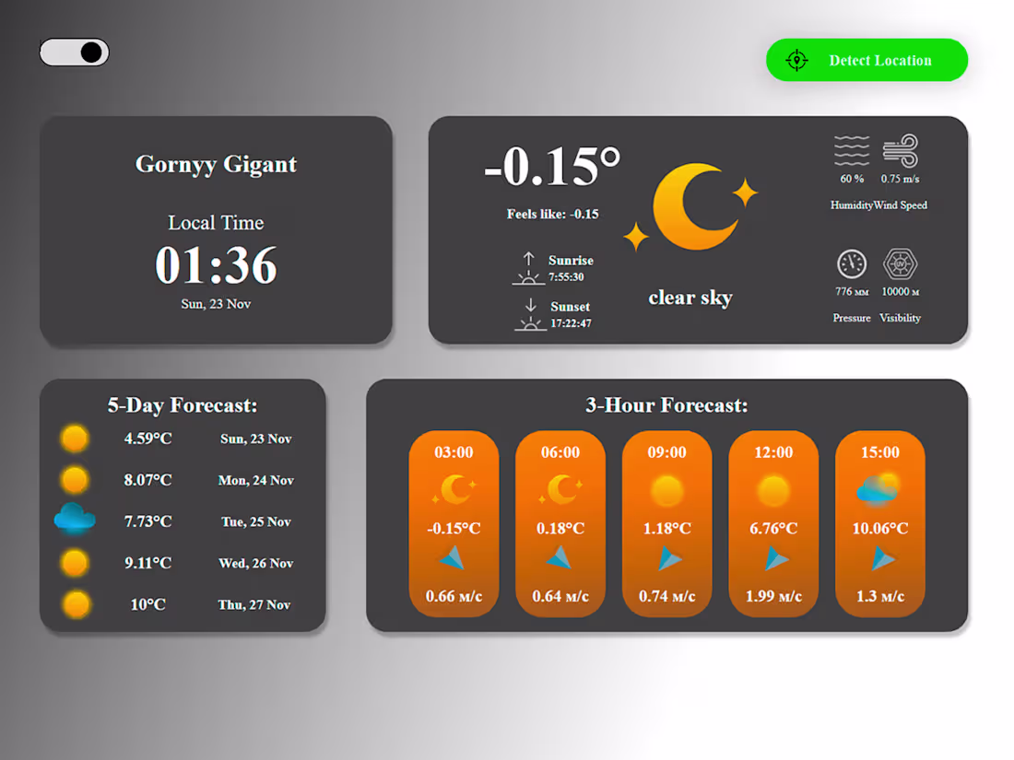Viewport: 1014px width, 760px height.
Task: Click the sunset arrow icon
Action: 528,314
